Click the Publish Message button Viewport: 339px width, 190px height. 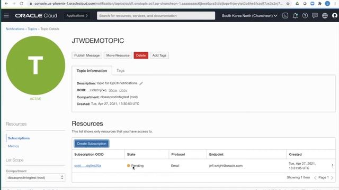tap(87, 55)
